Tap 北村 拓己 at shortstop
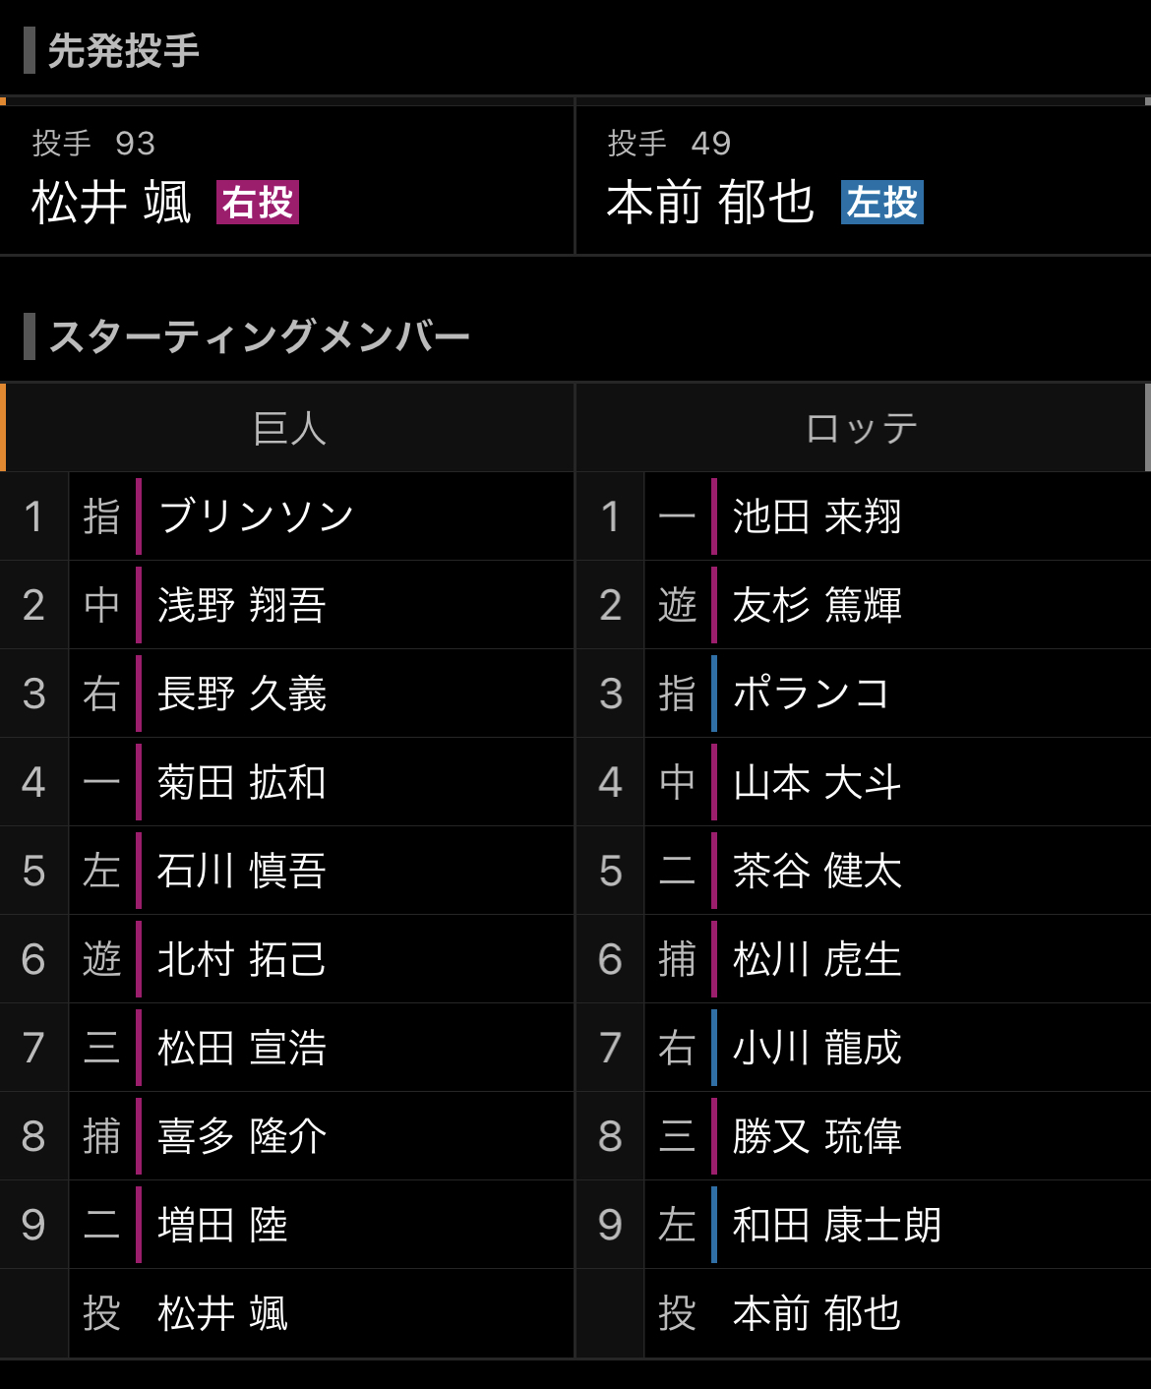Screen dimensions: 1151x1389 pos(242,959)
